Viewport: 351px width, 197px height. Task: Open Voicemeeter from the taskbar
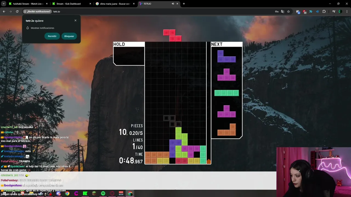tap(121, 193)
